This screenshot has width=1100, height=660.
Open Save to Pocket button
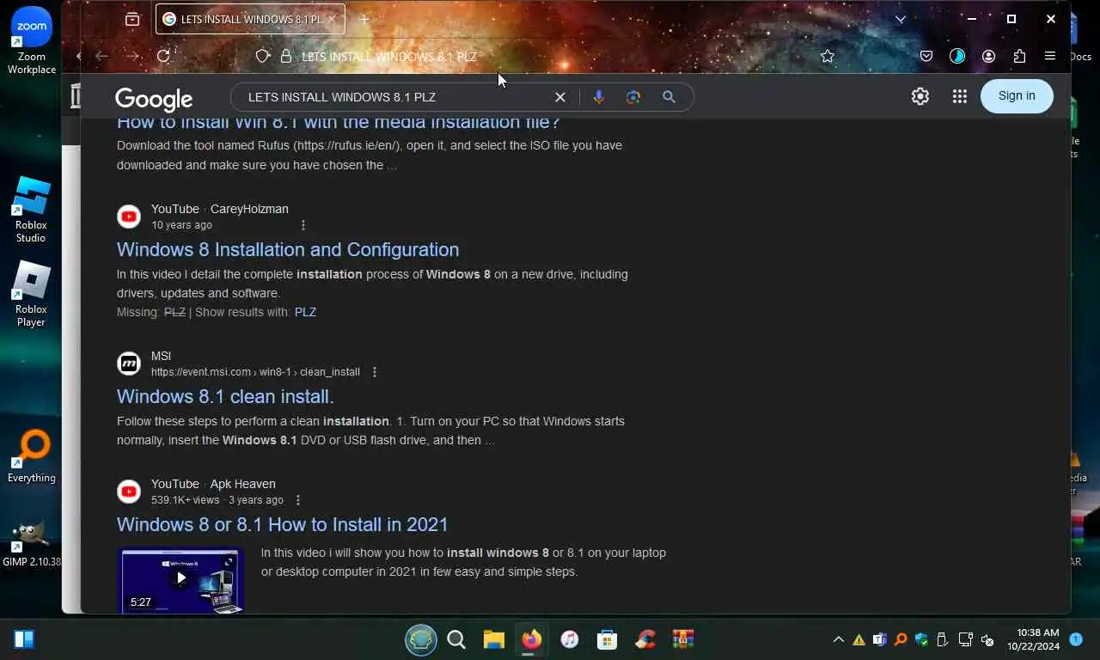point(926,56)
